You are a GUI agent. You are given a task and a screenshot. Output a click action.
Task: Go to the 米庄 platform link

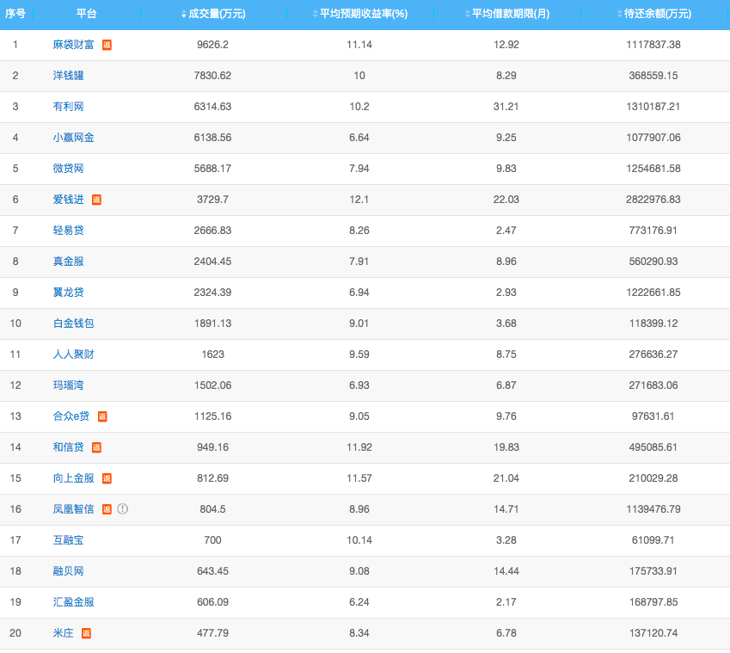tap(64, 633)
